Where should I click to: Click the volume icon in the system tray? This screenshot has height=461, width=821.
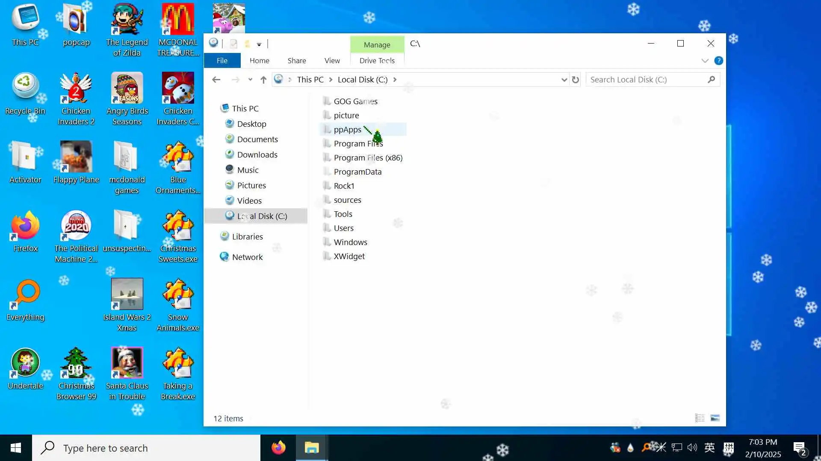(692, 447)
